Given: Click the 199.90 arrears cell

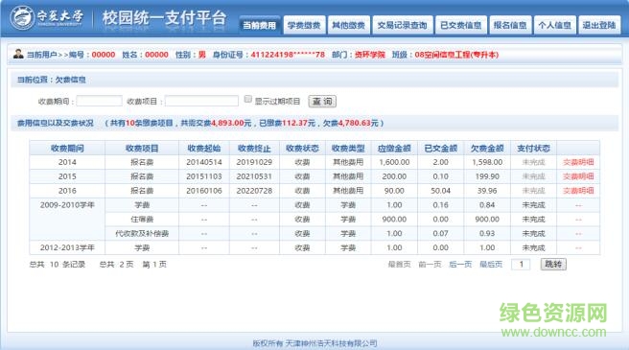Looking at the screenshot, I should pyautogui.click(x=487, y=176).
